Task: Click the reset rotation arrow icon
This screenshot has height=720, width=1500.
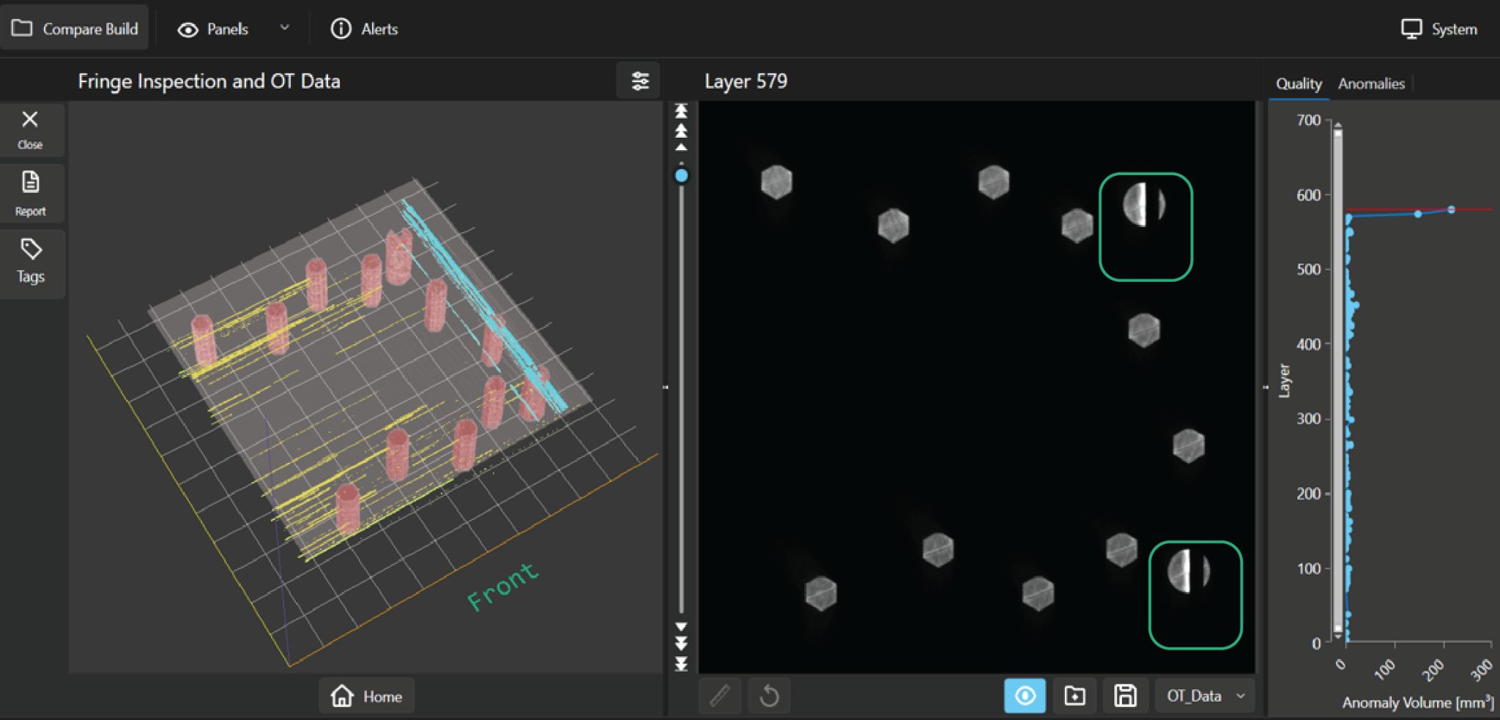Action: pos(769,695)
